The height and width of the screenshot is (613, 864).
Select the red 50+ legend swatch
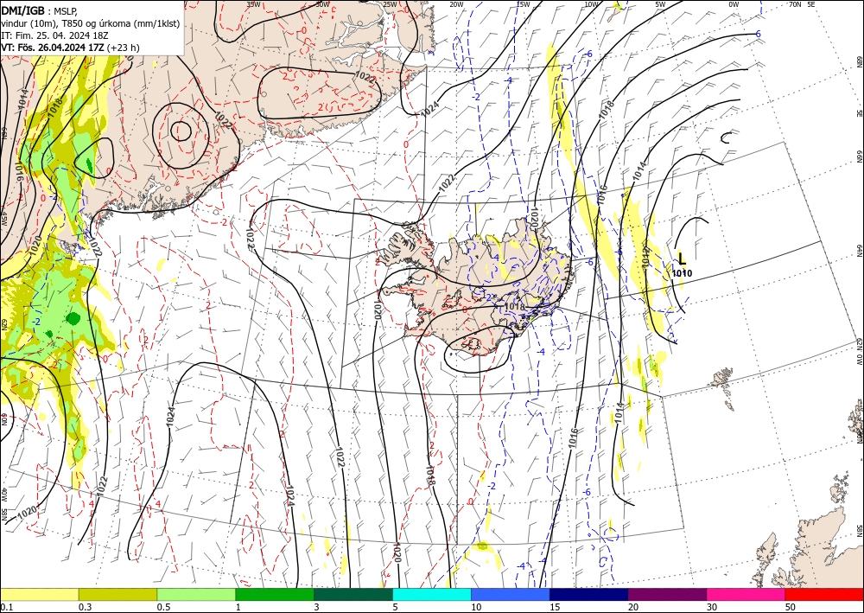click(824, 594)
